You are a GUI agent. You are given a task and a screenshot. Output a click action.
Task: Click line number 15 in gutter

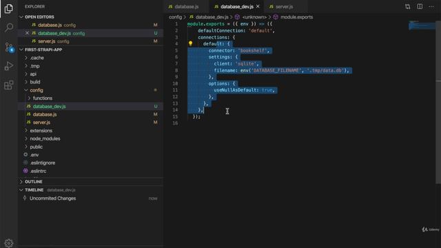(175, 116)
